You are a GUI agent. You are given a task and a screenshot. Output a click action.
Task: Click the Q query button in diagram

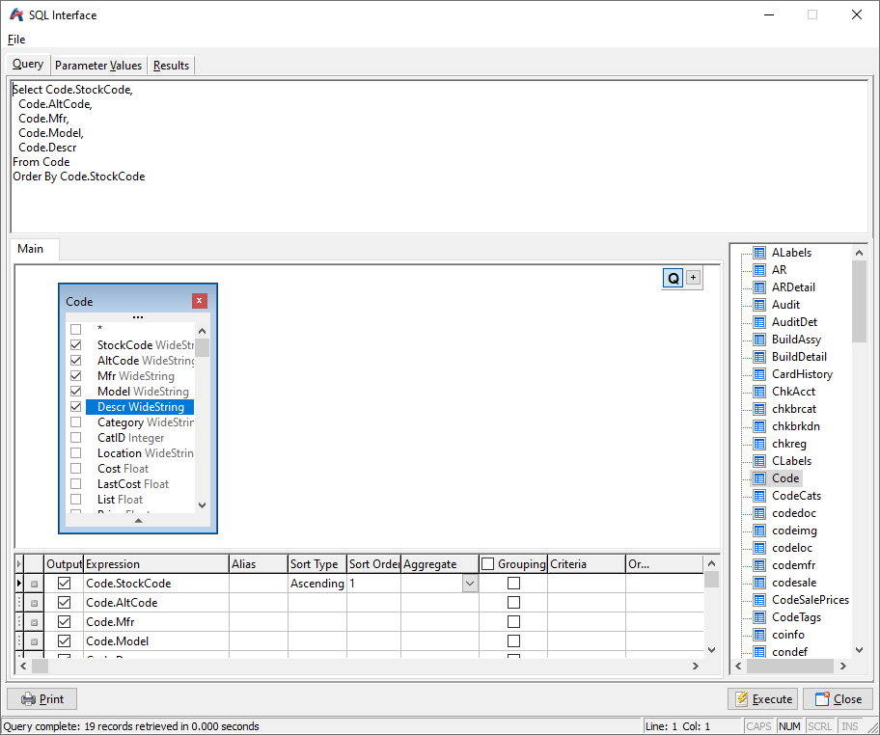673,278
